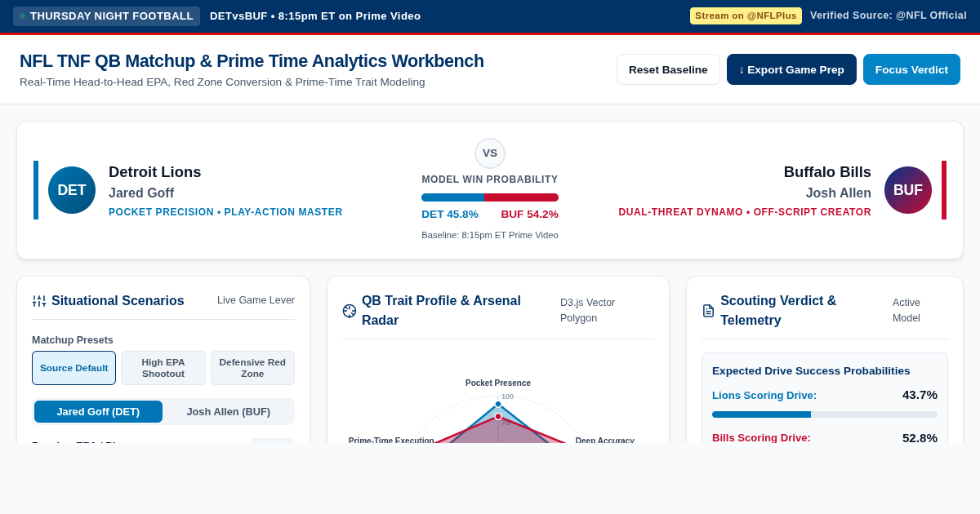Click the Pocket Presence DET radar point
980x514 pixels.
tap(498, 404)
